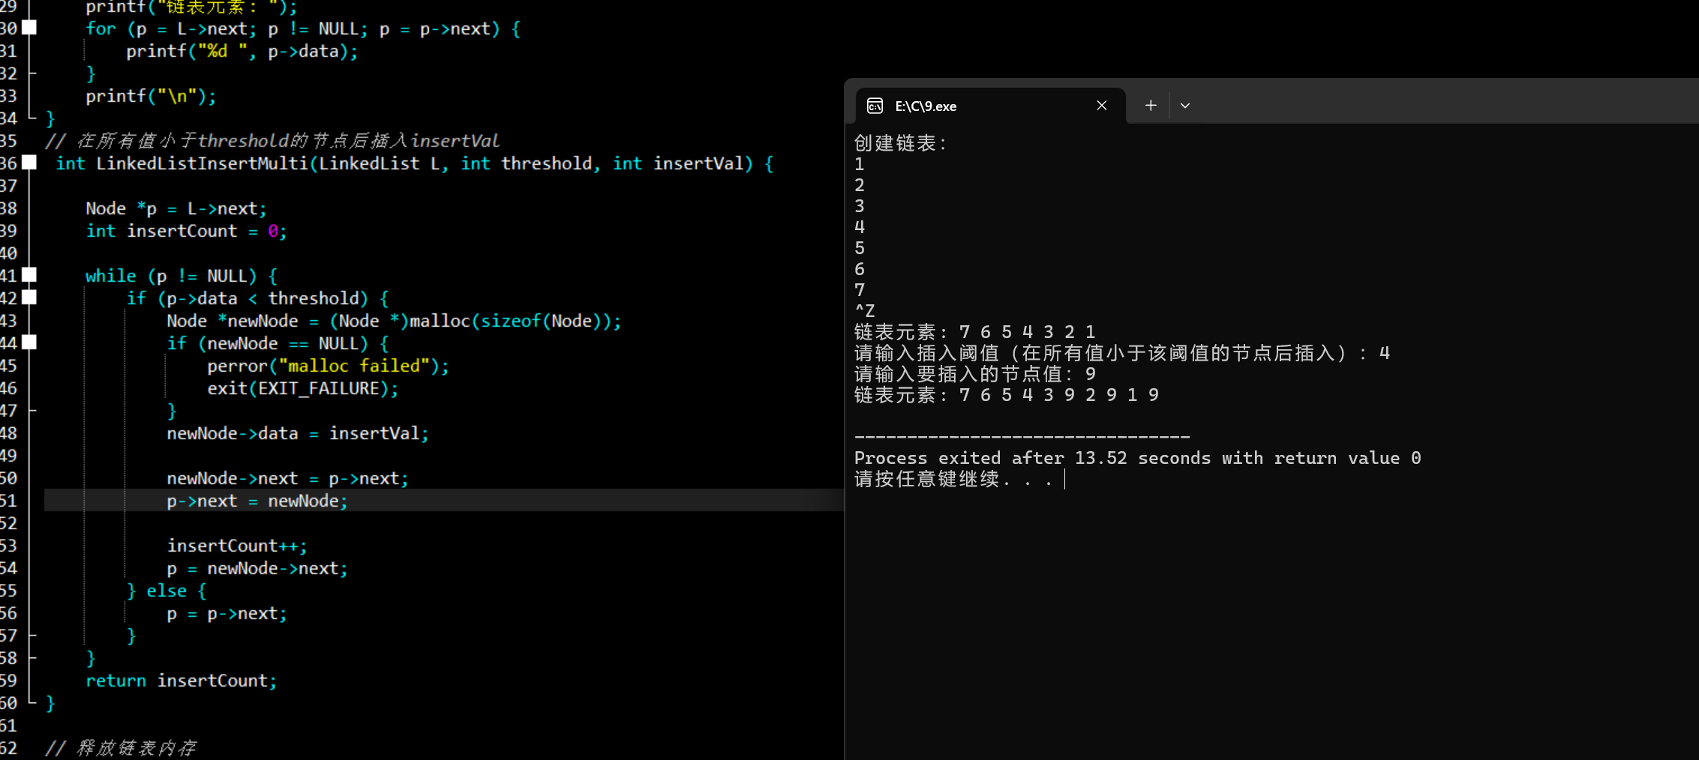Select the E:\C\9.exe terminal tab
Screen dimensions: 1699x760
pyautogui.click(x=990, y=106)
